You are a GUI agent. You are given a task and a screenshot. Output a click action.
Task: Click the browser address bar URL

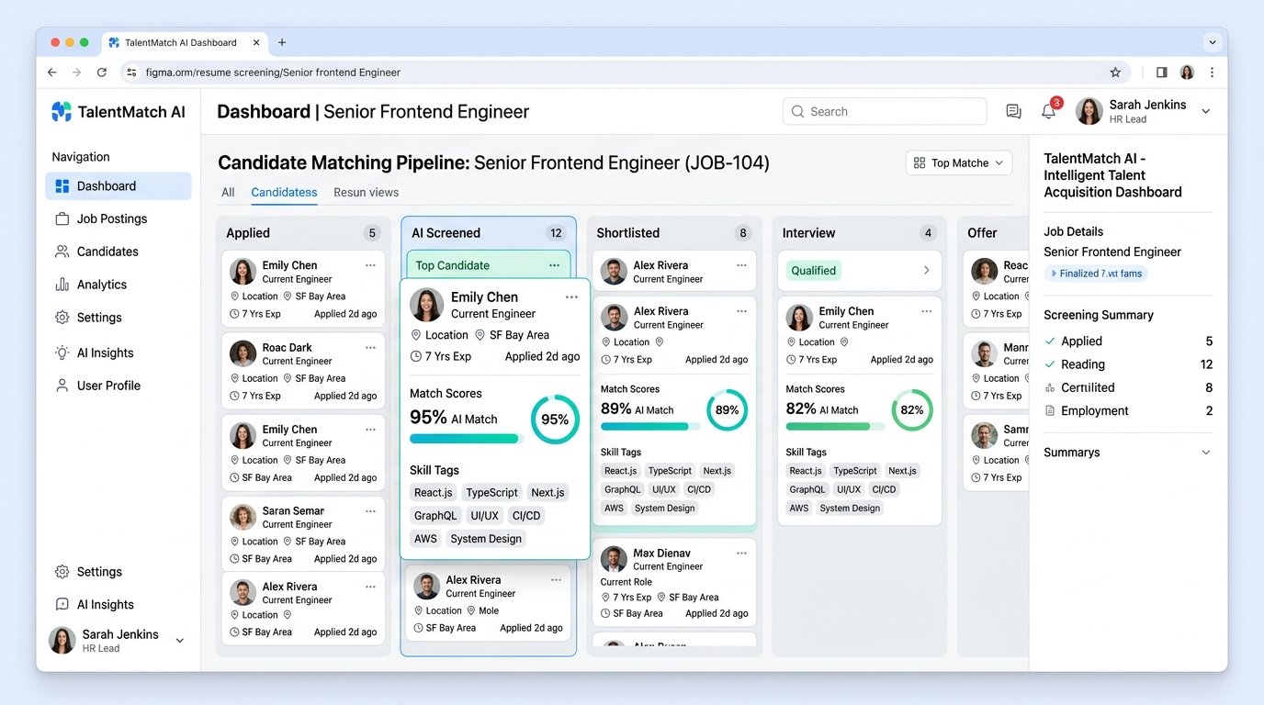(x=273, y=73)
